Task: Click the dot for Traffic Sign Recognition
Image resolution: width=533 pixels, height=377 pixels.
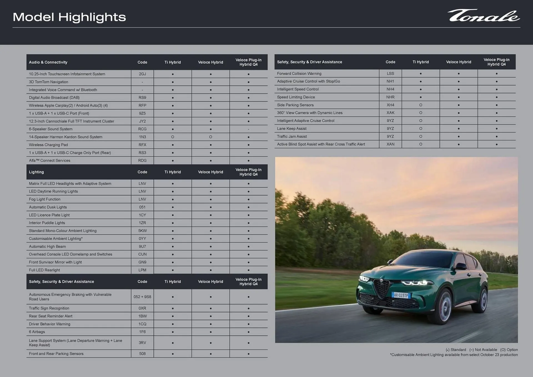Action: coord(173,308)
